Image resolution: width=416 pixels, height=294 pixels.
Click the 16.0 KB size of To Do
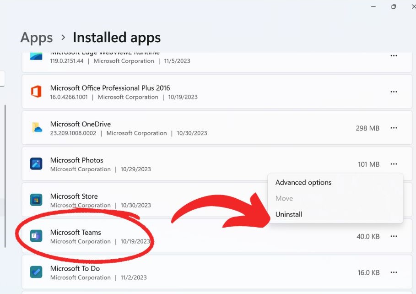point(368,273)
